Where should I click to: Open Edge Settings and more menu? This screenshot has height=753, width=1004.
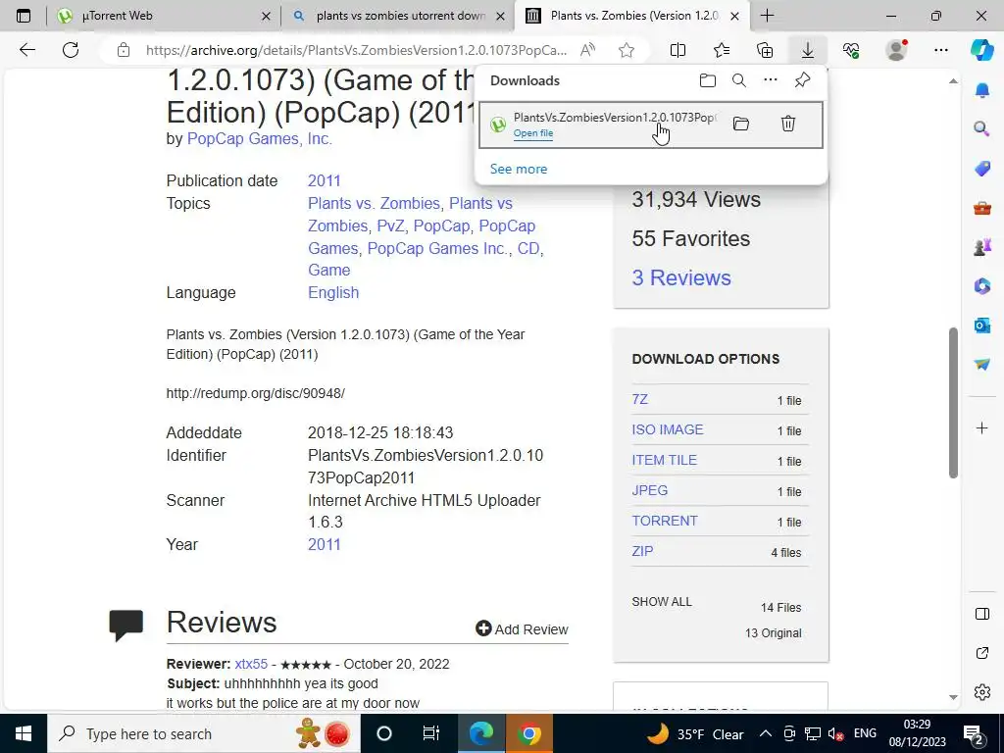coord(940,50)
